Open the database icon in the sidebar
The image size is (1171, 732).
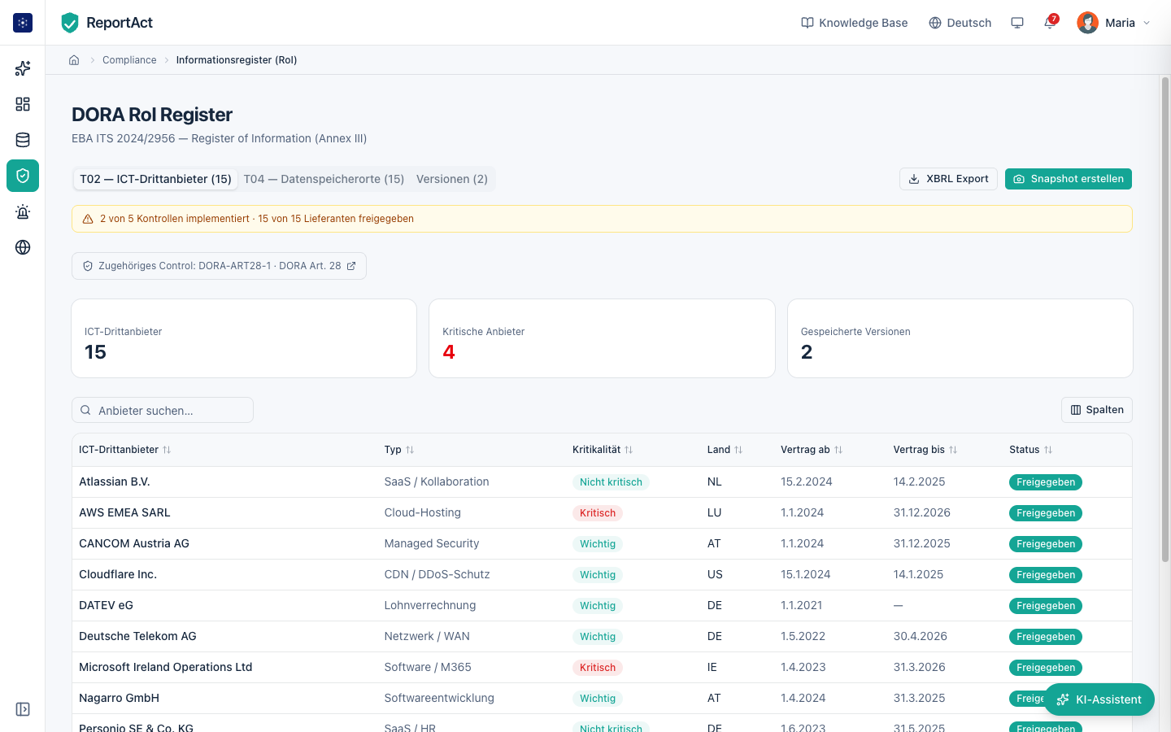pyautogui.click(x=23, y=140)
